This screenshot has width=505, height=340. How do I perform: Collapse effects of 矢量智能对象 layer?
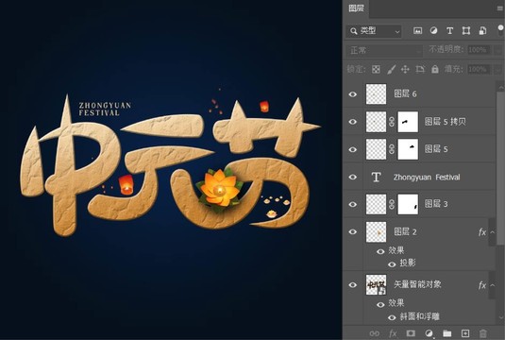tap(493, 285)
